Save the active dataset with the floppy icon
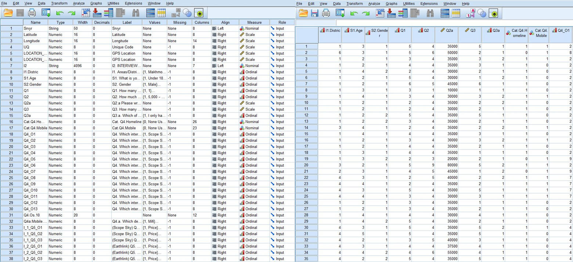Viewport: 573px width, 262px height. tap(20, 13)
